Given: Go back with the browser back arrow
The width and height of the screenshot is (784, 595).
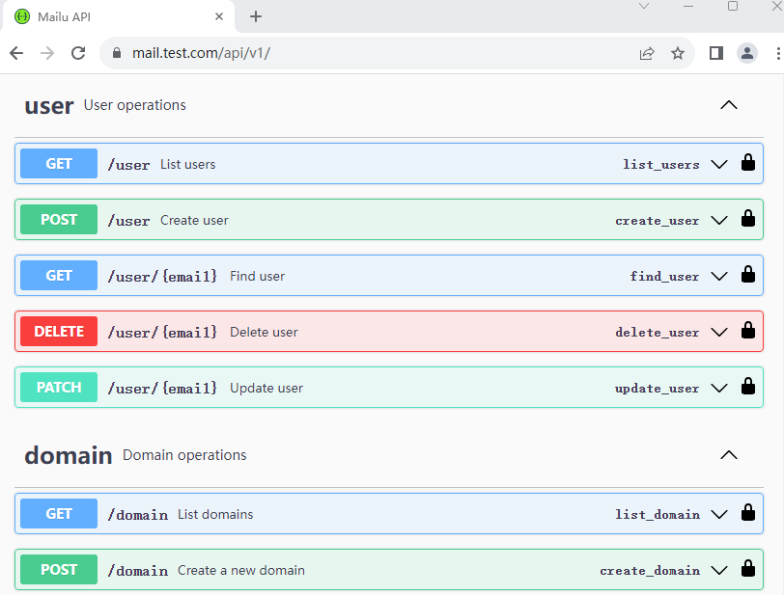Looking at the screenshot, I should click(x=16, y=53).
